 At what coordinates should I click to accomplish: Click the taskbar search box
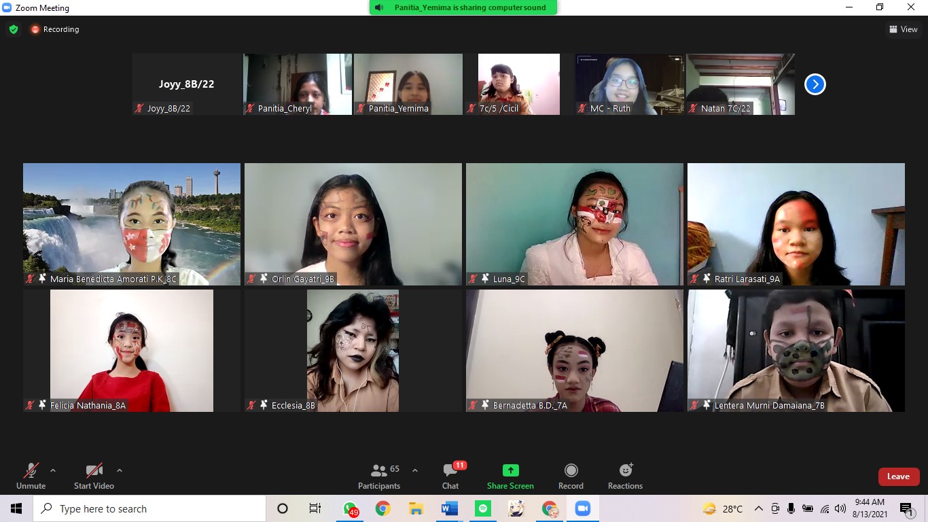[149, 508]
